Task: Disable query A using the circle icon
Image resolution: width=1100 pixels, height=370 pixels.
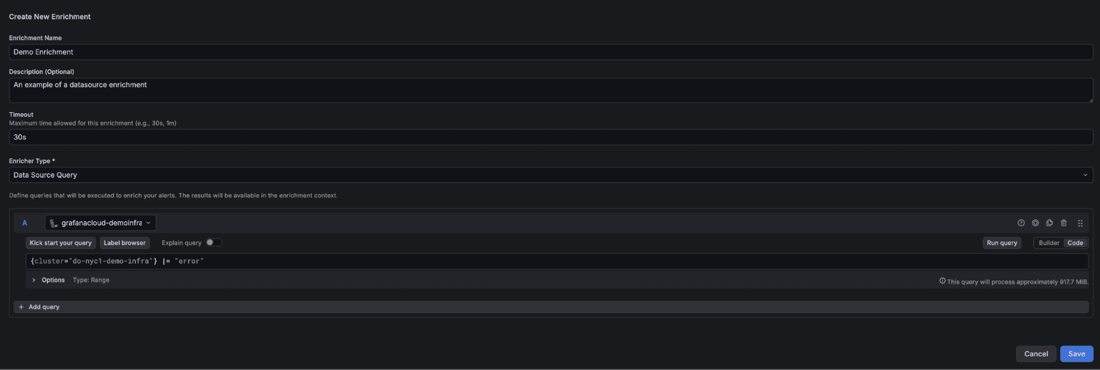Action: coord(1036,223)
